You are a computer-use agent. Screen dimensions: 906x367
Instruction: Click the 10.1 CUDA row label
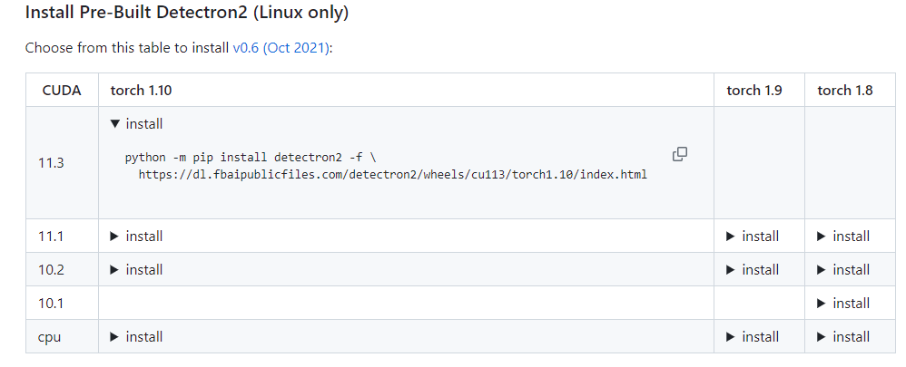tap(51, 303)
